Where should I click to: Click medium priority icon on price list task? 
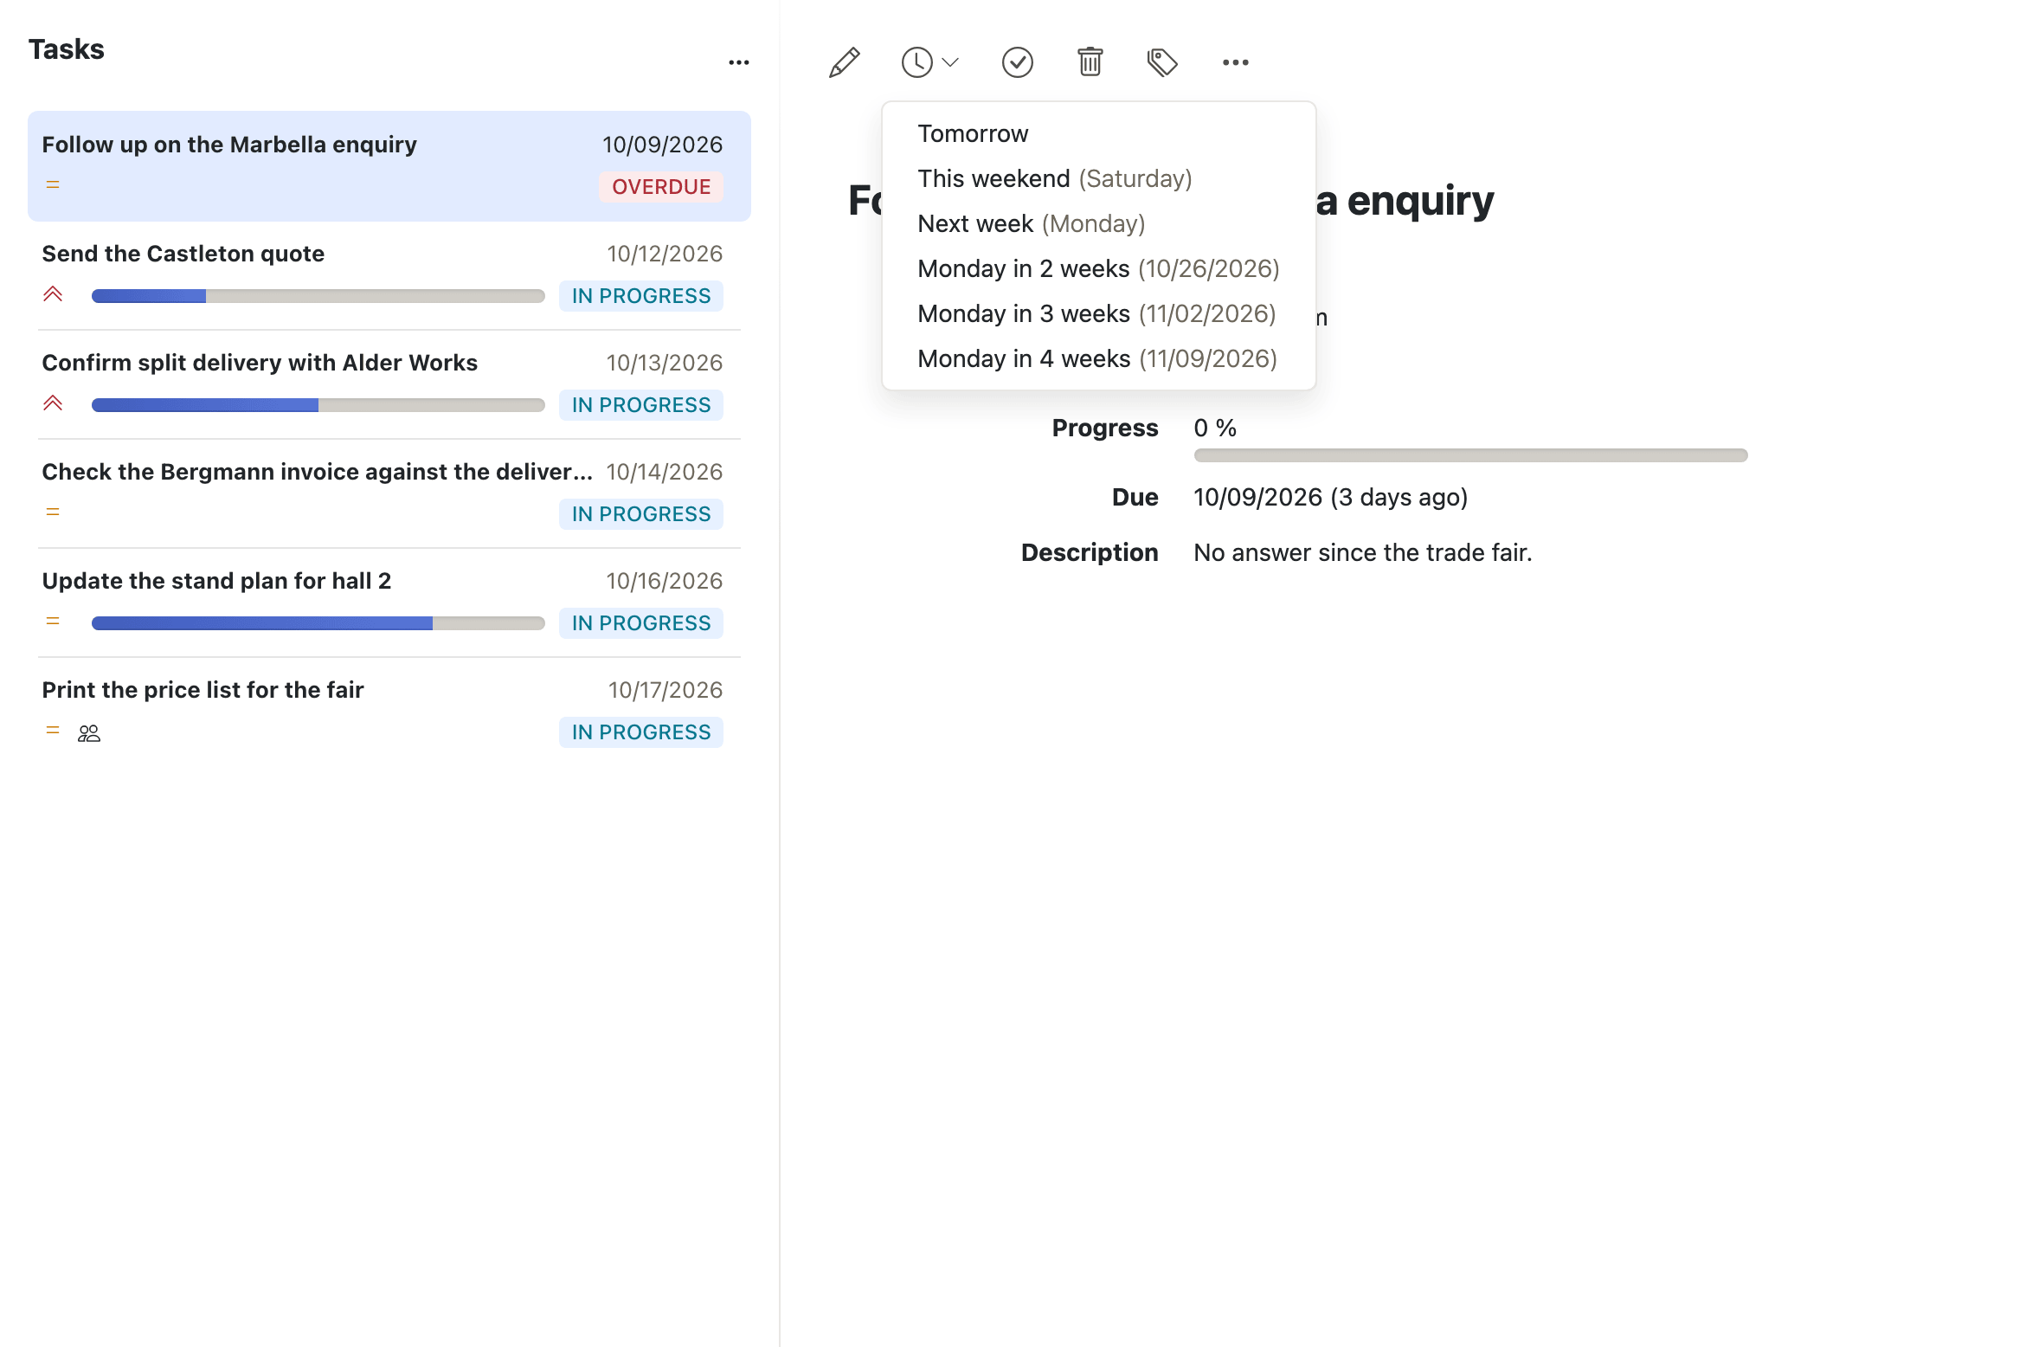coord(53,730)
